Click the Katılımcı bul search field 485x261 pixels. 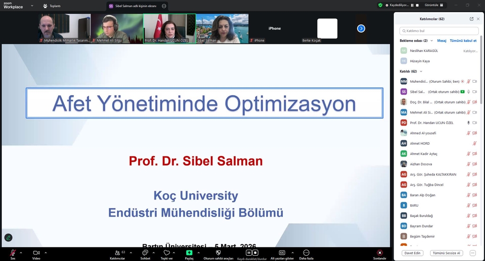[x=440, y=31]
